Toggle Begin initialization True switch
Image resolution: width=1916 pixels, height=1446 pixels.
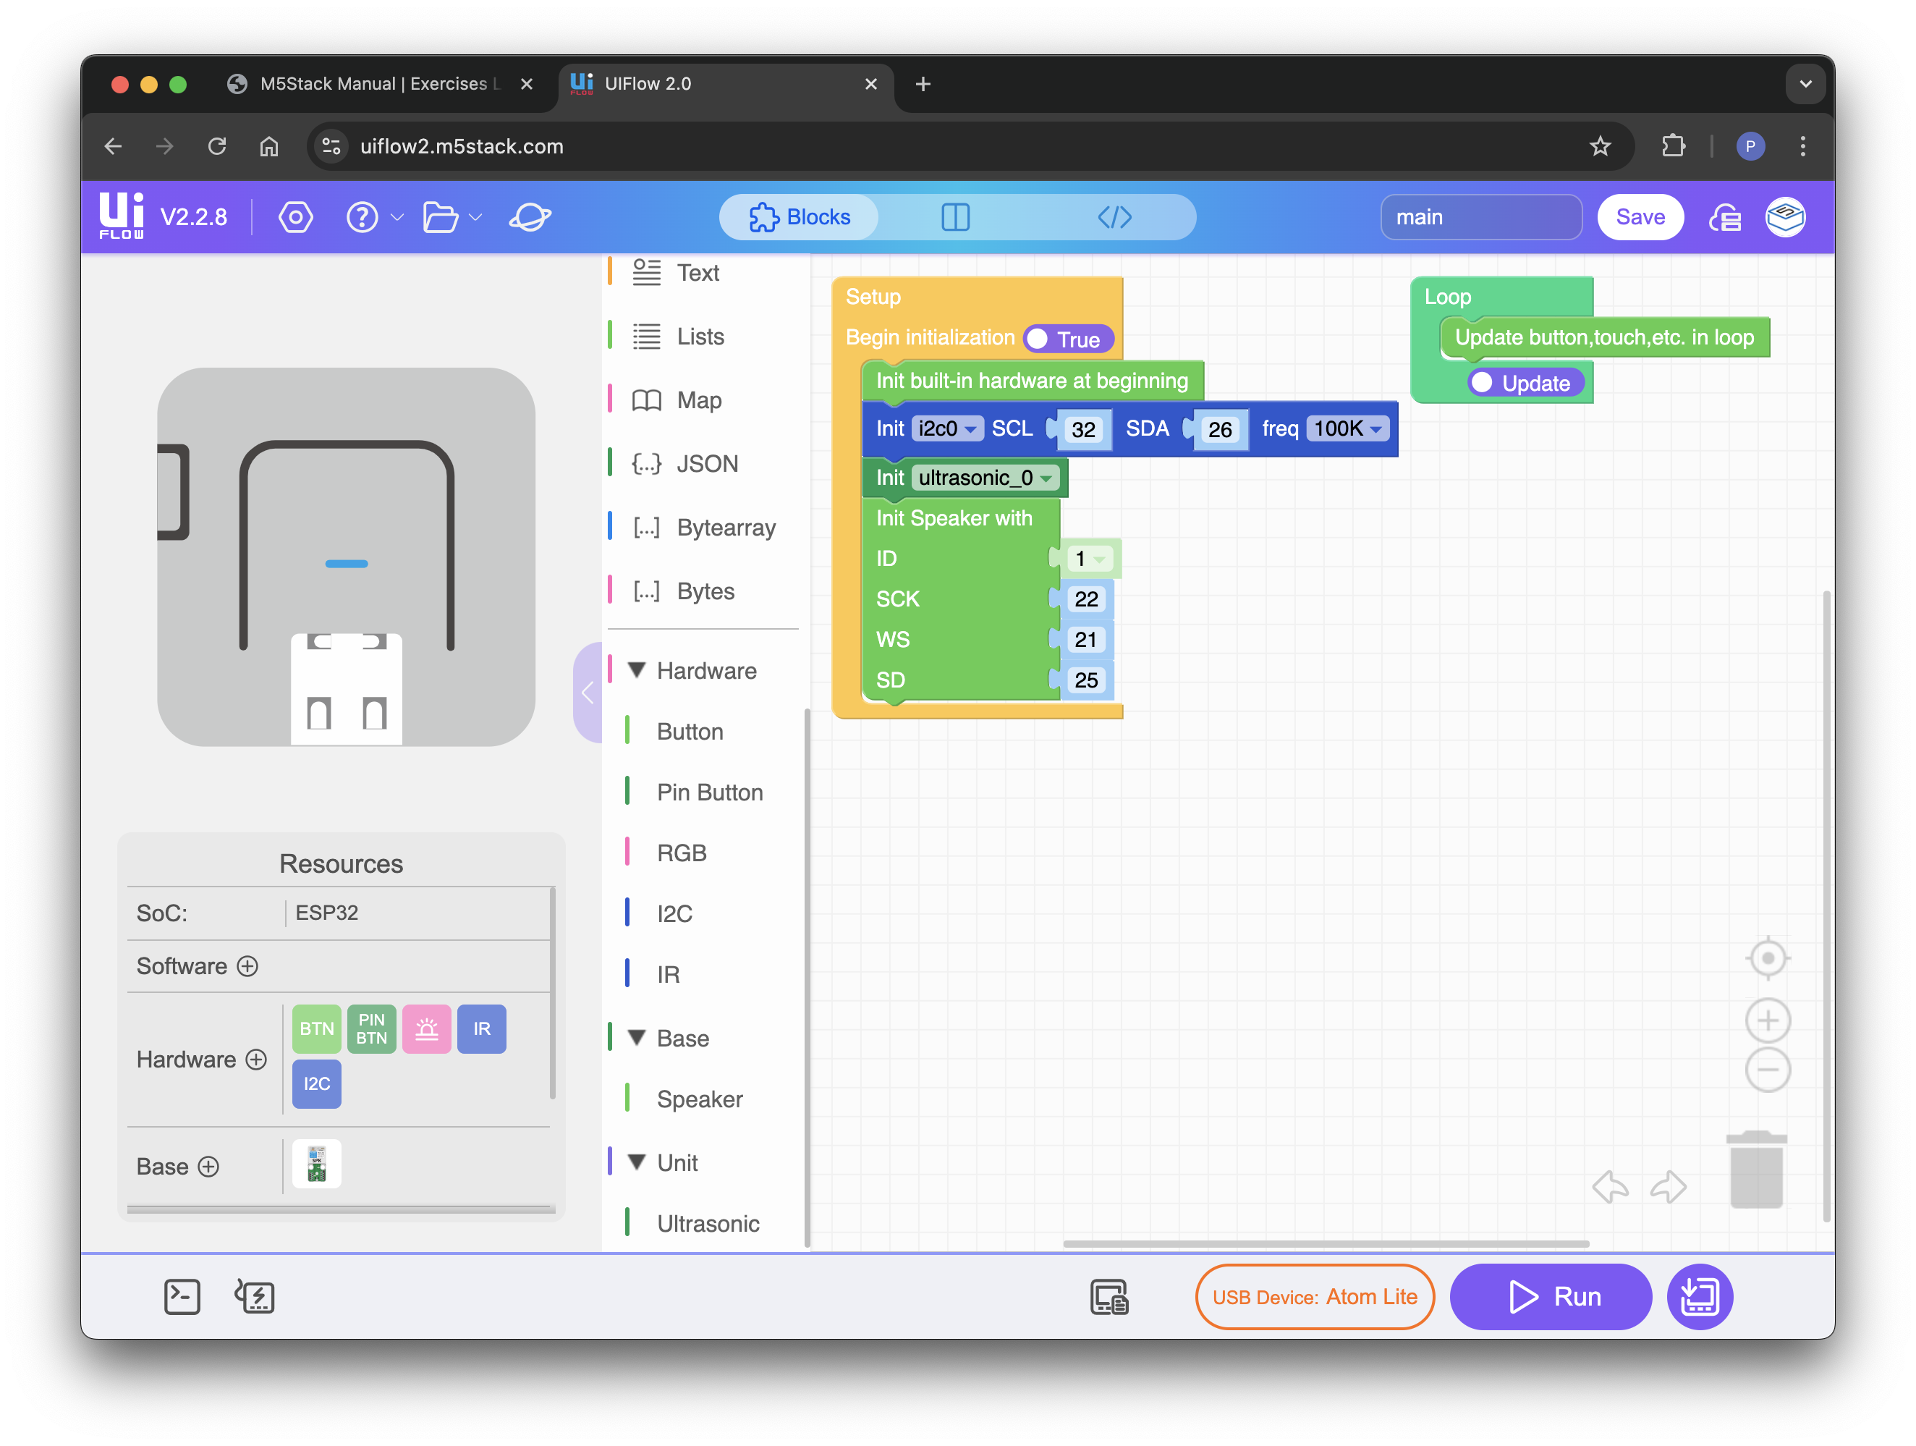coord(1068,339)
